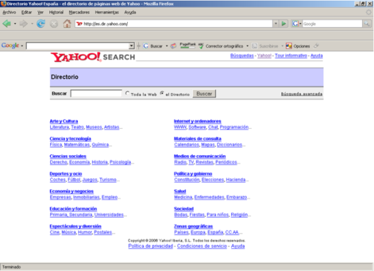Click the search magnifier icon in Firefox search box
374x271 pixels.
coord(366,23)
